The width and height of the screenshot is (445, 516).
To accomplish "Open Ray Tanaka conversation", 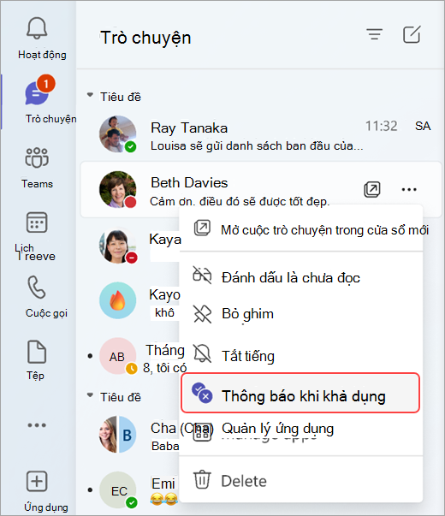I will click(x=261, y=135).
